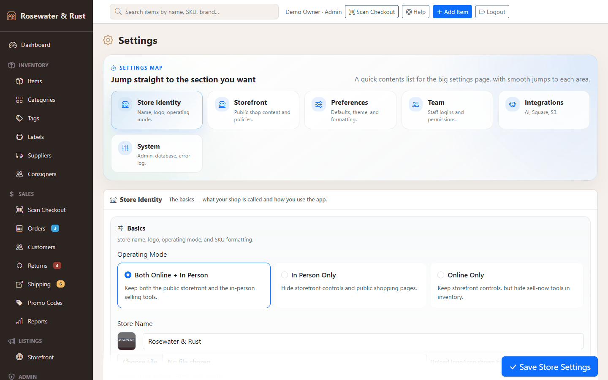
Task: Click the Basics subsection heading
Action: [x=136, y=228]
